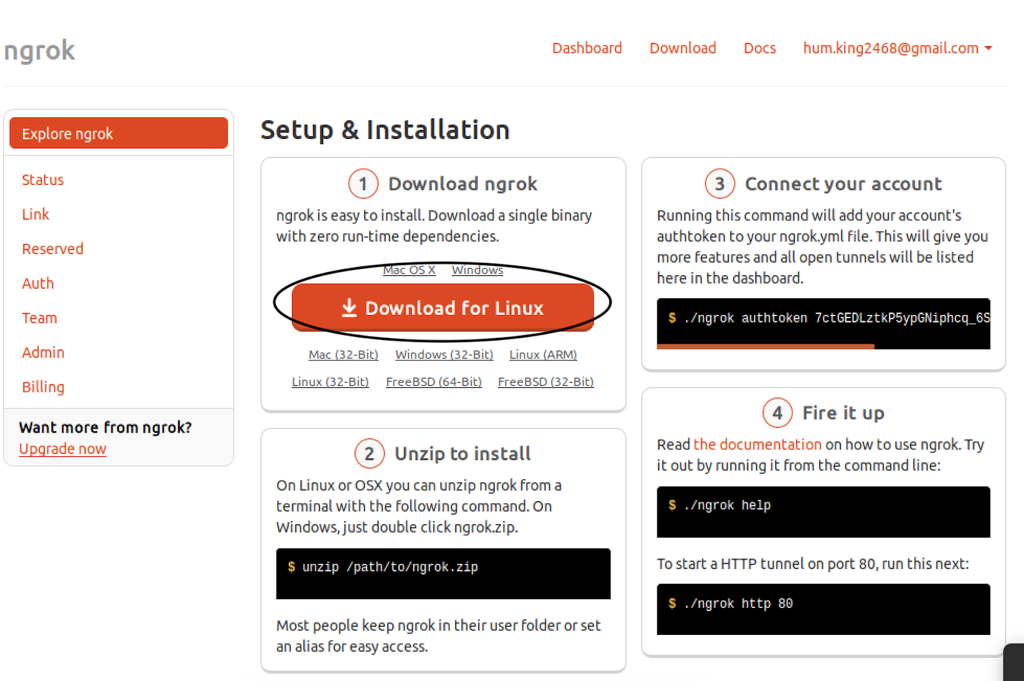This screenshot has height=681, width=1024.
Task: Select the Explore ngrok sidebar button
Action: (118, 133)
